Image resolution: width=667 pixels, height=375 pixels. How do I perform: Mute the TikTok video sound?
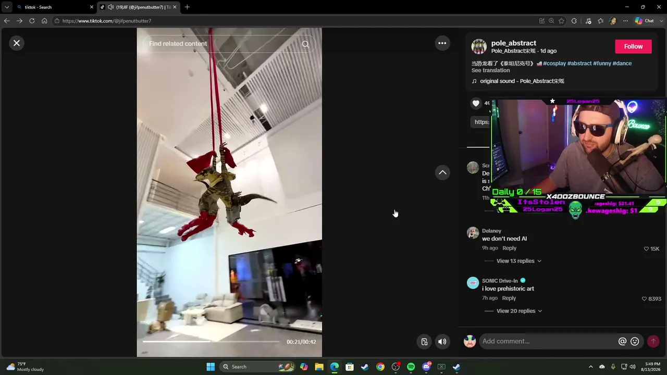point(442,342)
